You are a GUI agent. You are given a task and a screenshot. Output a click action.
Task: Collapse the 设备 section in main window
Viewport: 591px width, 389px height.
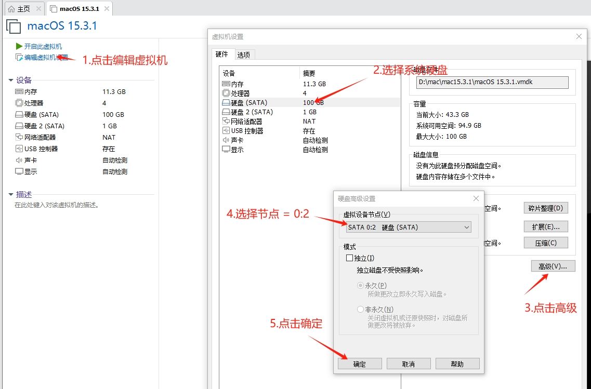(11, 80)
